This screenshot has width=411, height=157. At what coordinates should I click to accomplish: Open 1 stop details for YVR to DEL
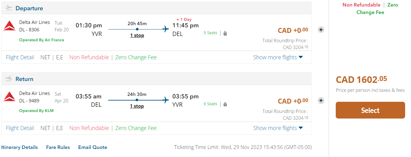pos(137,35)
